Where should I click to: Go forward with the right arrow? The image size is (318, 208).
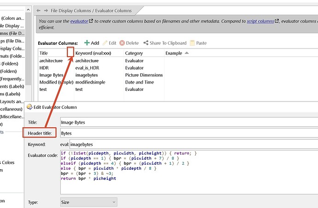(46, 11)
